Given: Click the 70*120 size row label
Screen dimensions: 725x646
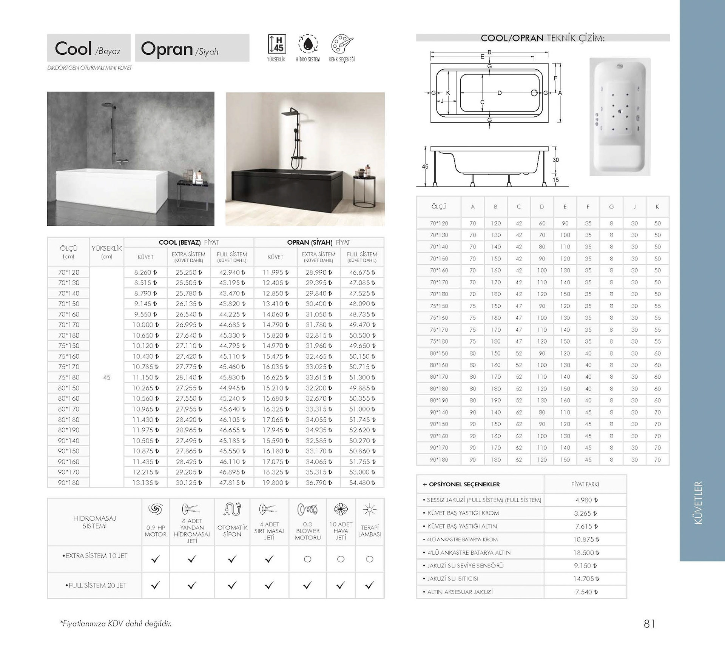Looking at the screenshot, I should click(x=69, y=272).
